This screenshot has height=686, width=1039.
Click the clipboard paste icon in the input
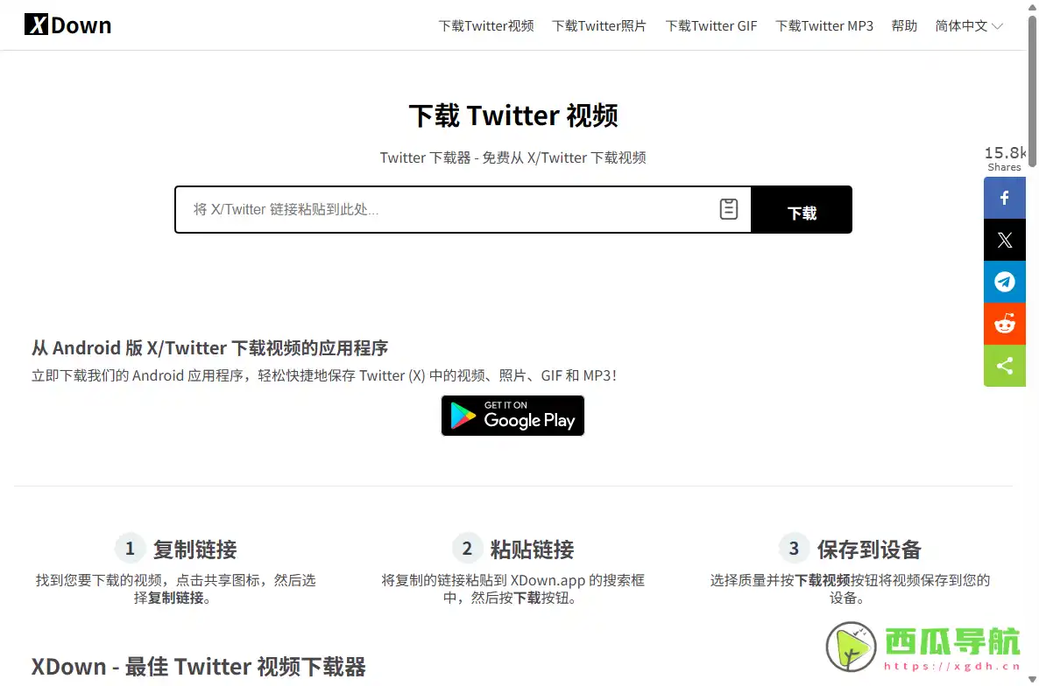coord(728,209)
